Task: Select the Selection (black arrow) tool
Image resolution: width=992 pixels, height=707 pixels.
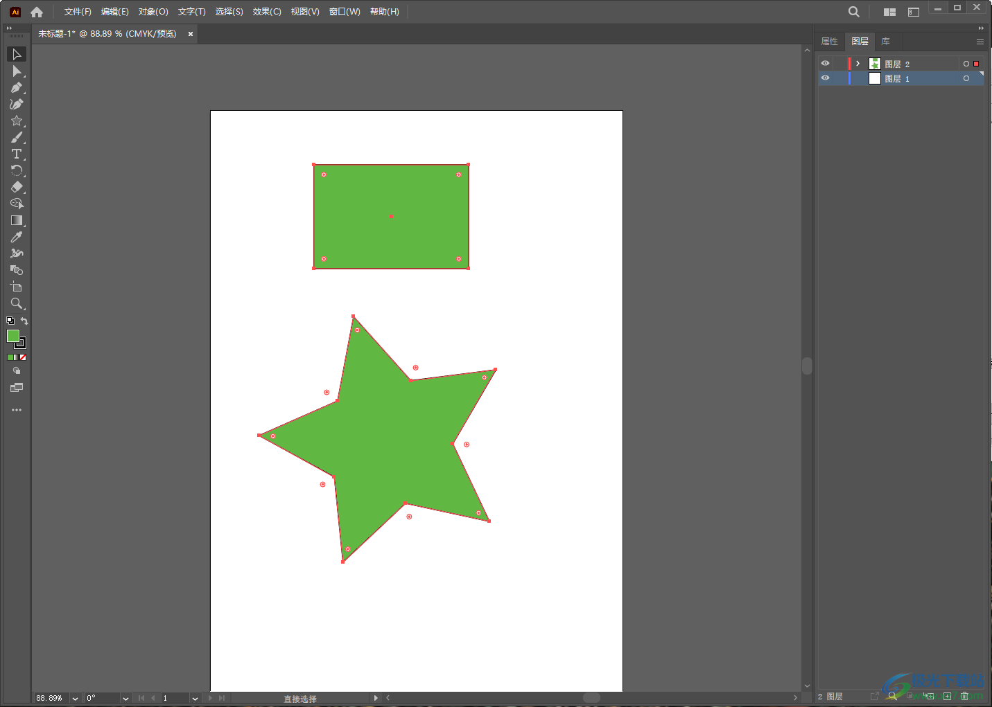Action: tap(17, 54)
